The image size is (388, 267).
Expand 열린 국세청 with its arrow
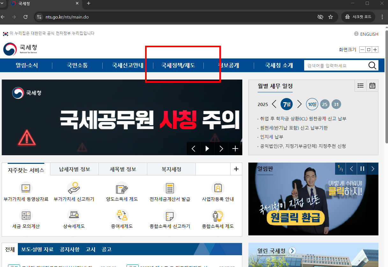click(292, 251)
